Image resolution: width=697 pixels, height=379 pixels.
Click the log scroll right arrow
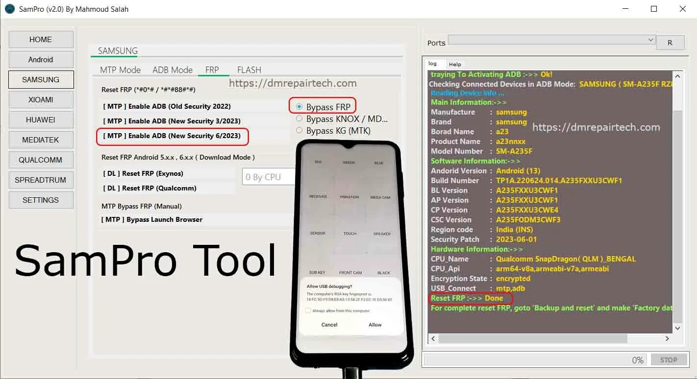(x=667, y=338)
